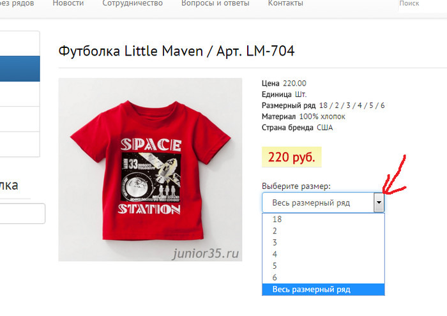447x316 pixels.
Task: Click the 'Весь размерный ряд' combo box field
Action: (x=317, y=202)
